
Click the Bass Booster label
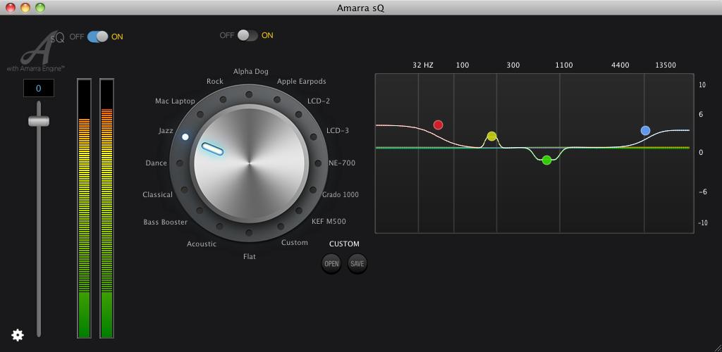(165, 222)
